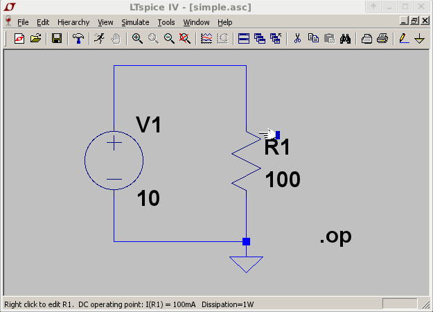The width and height of the screenshot is (433, 312).
Task: Open the Edit menu
Action: pos(43,22)
